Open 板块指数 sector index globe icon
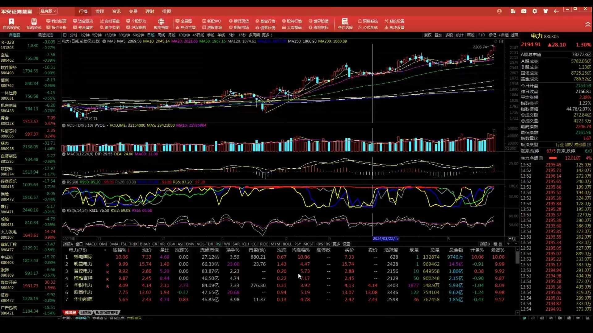 (x=161, y=24)
